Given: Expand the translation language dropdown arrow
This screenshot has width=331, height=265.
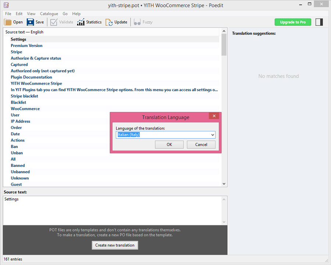Looking at the screenshot, I should click(x=213, y=135).
